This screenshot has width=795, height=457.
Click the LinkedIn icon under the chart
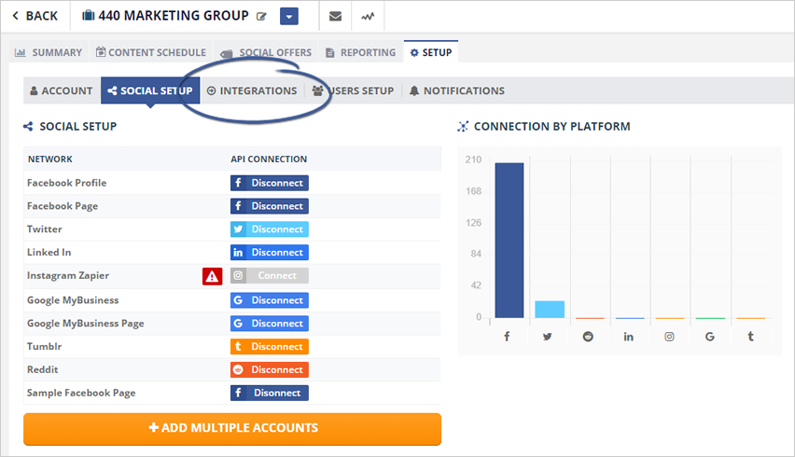[629, 336]
